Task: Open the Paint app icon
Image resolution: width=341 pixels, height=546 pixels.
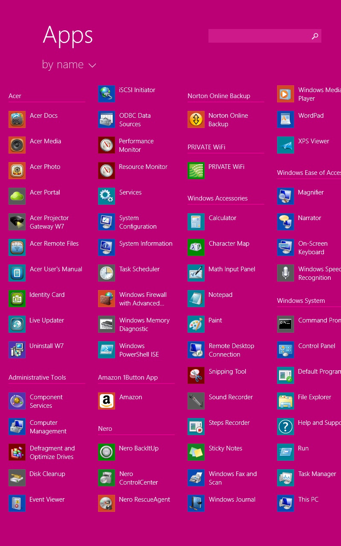Action: [196, 324]
